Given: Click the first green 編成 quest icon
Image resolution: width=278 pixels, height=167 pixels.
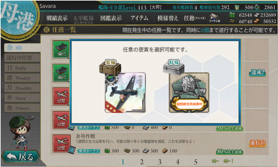Looking at the screenshot, I should tap(61, 49).
